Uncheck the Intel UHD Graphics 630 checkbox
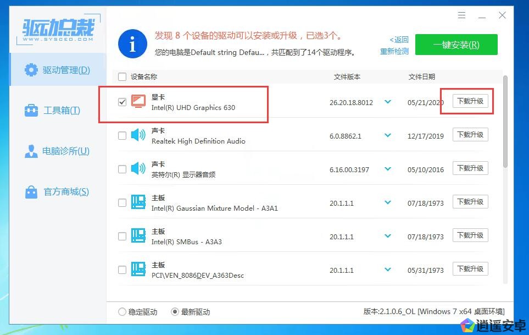The image size is (529, 335). [122, 102]
